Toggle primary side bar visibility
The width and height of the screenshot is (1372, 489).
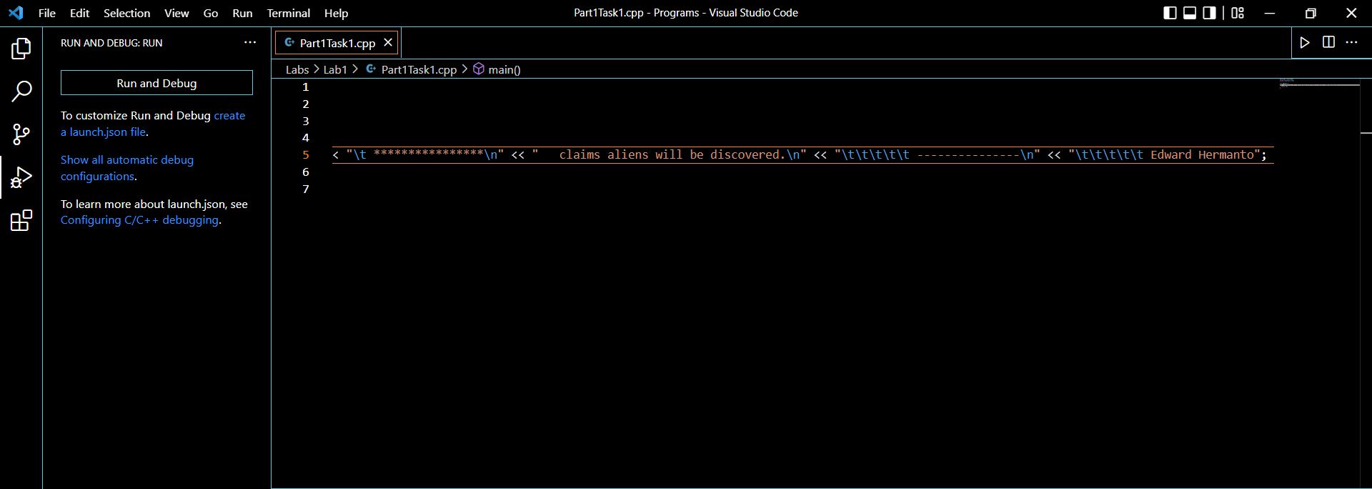(1170, 13)
